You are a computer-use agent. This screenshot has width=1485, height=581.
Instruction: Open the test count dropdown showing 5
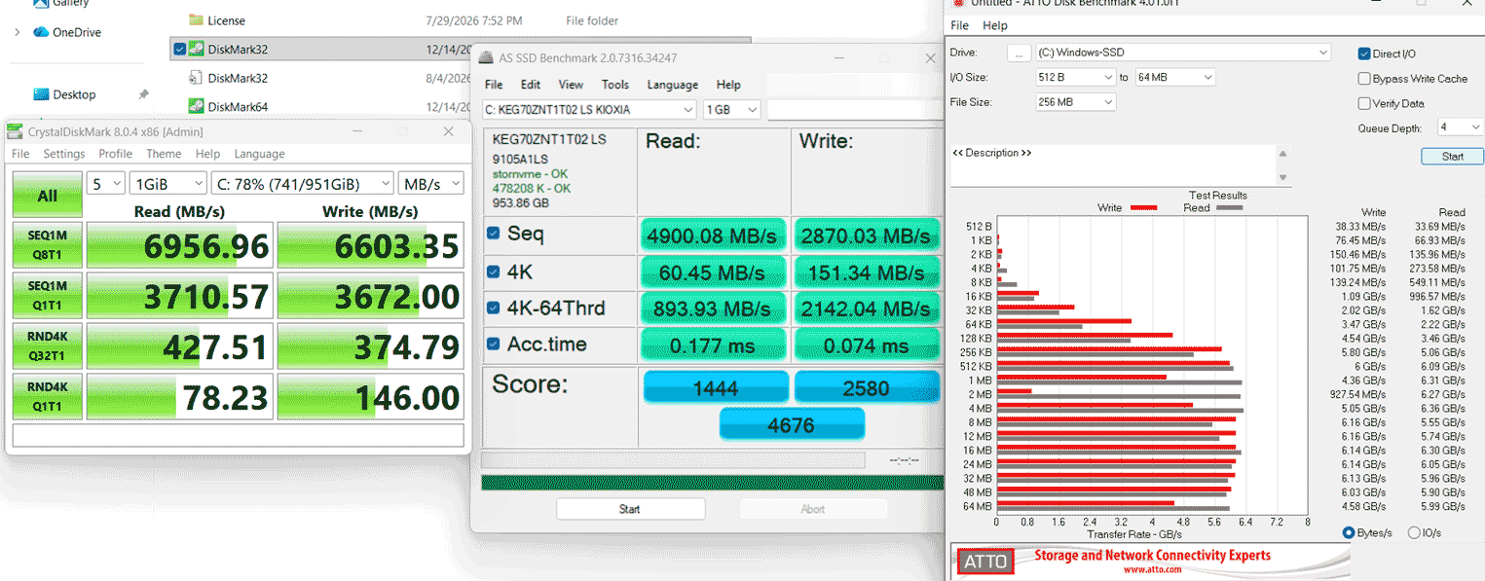[106, 183]
